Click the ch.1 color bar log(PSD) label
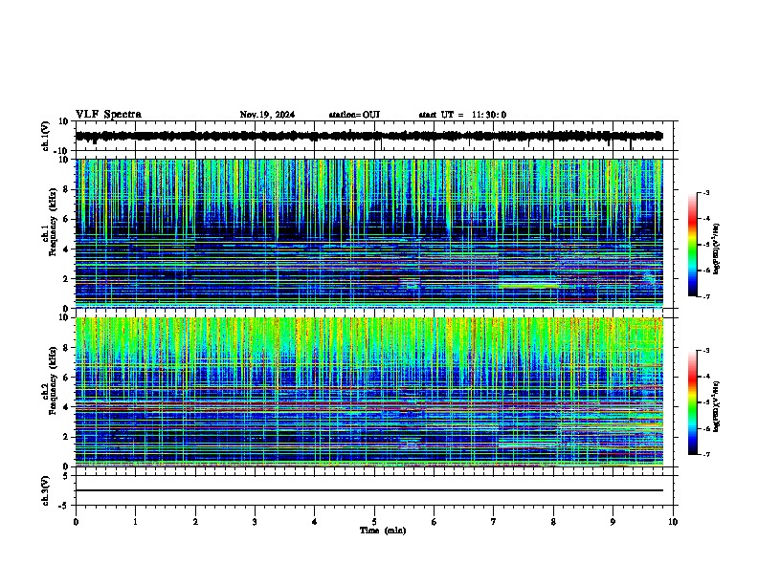The height and width of the screenshot is (585, 758). point(717,249)
